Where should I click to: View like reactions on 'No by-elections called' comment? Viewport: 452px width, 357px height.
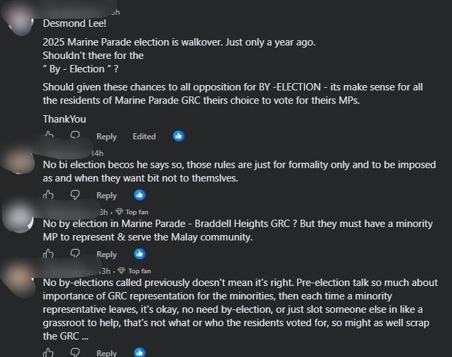pyautogui.click(x=139, y=352)
